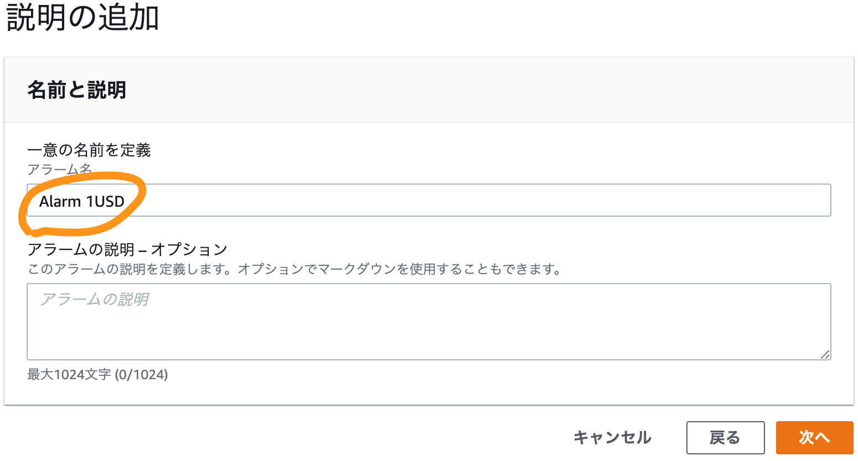Click the textarea resize grip icon
This screenshot has width=858, height=461.
tap(825, 354)
